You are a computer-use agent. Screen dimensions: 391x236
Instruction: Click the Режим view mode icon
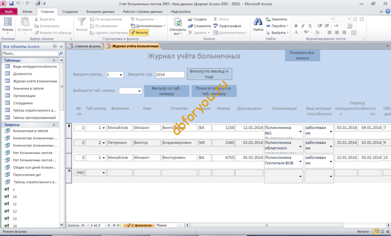pyautogui.click(x=8, y=22)
